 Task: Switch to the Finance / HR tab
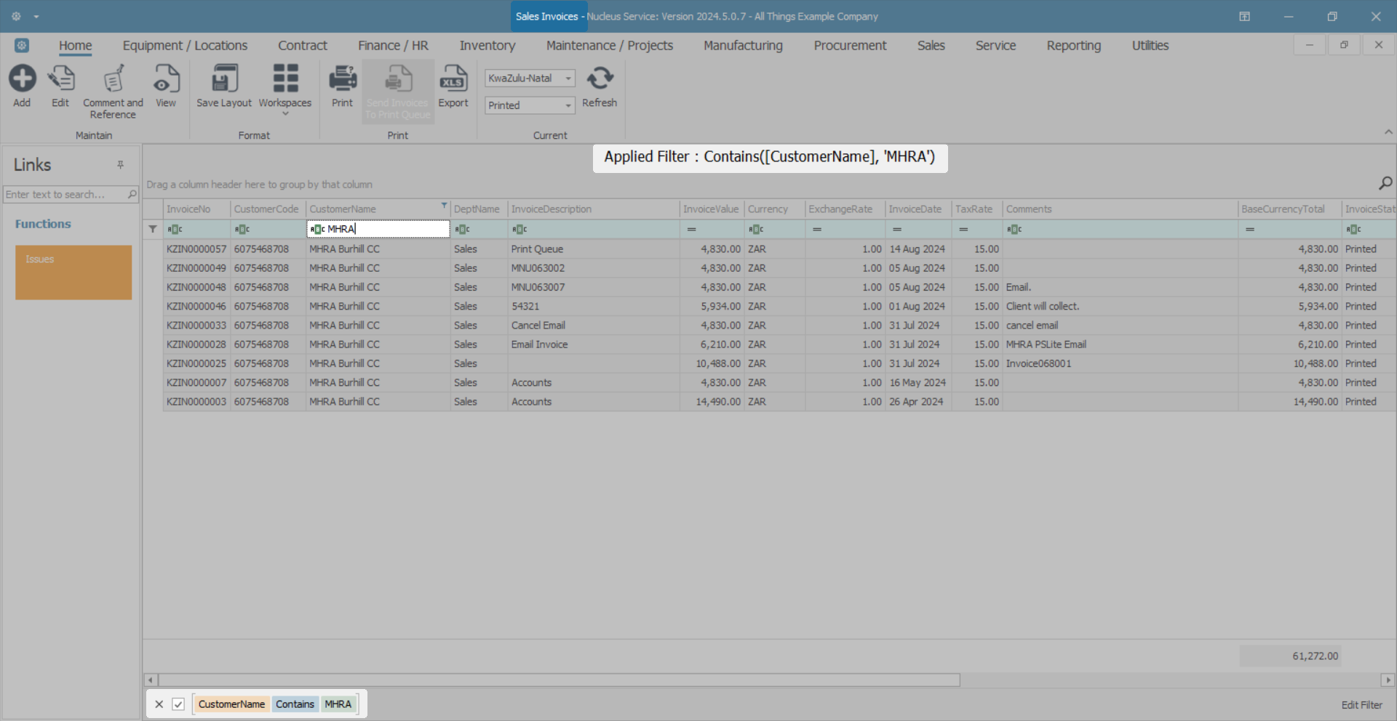(x=393, y=46)
